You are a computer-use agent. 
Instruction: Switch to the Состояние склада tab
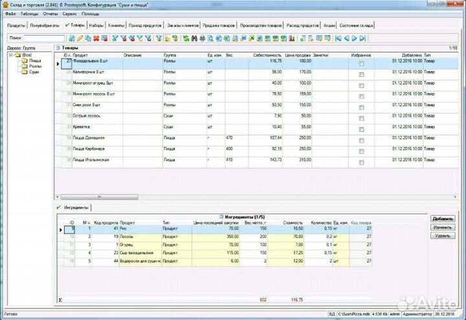pyautogui.click(x=356, y=25)
